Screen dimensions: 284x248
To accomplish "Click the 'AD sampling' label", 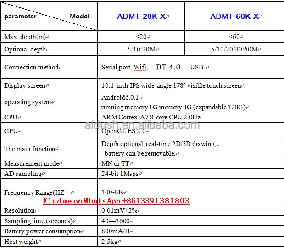I will 23,174.
